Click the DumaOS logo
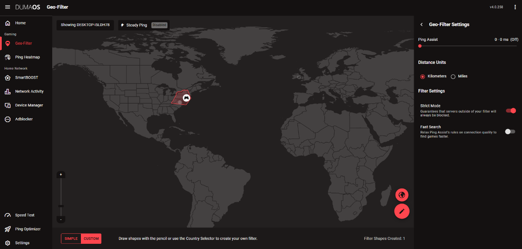522x249 pixels. pyautogui.click(x=29, y=7)
